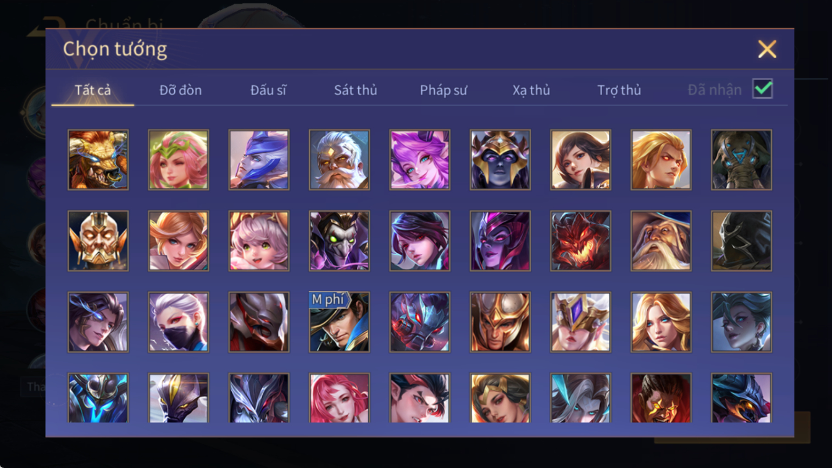Select the pink-haired girl with leaf crown
The height and width of the screenshot is (468, 832).
tap(179, 160)
